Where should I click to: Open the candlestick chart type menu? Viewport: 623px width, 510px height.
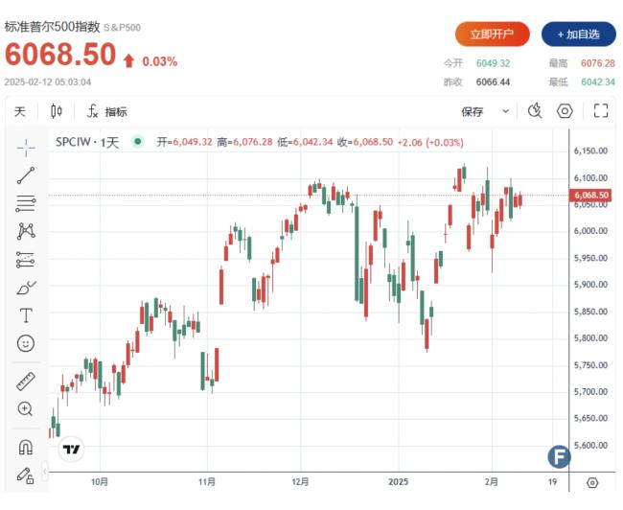point(57,111)
